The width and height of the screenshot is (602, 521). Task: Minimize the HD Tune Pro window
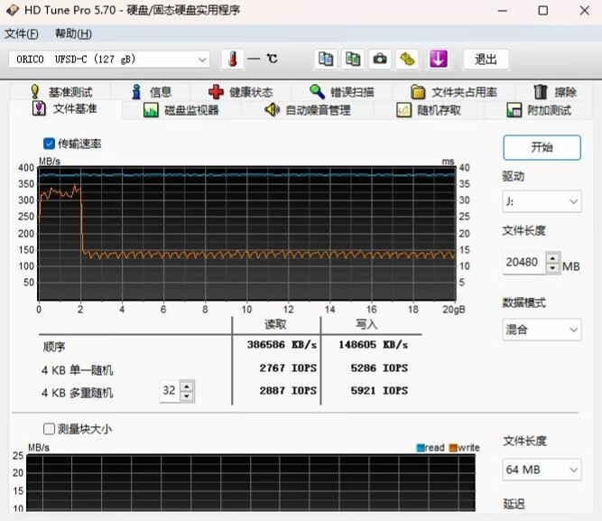coord(503,10)
